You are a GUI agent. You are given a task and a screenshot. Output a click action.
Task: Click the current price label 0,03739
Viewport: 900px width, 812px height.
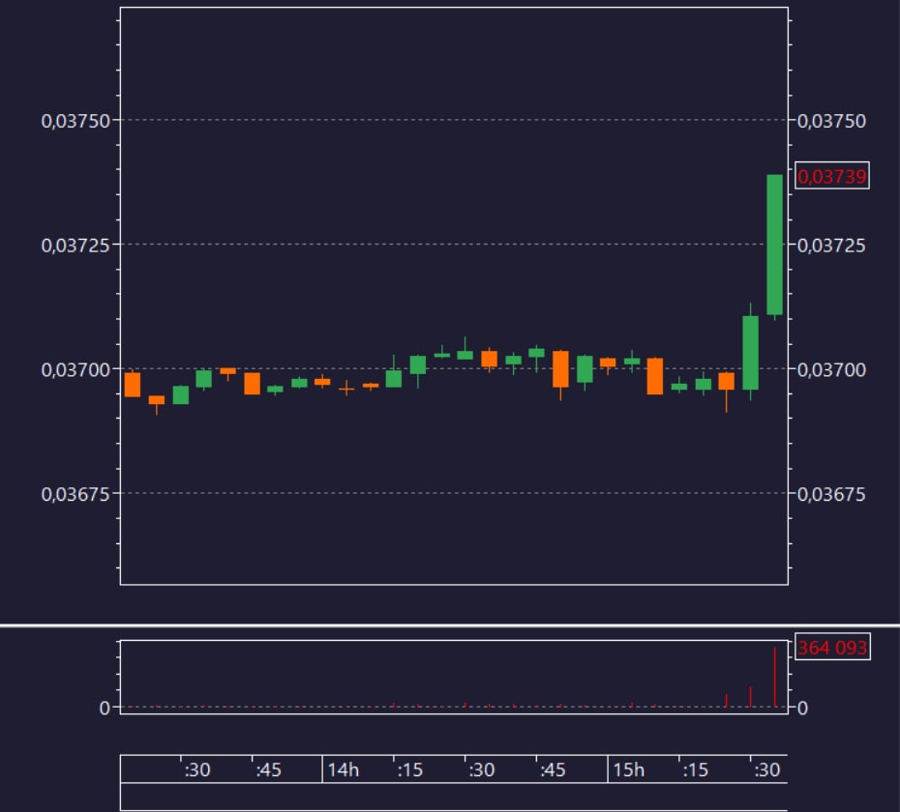[831, 176]
